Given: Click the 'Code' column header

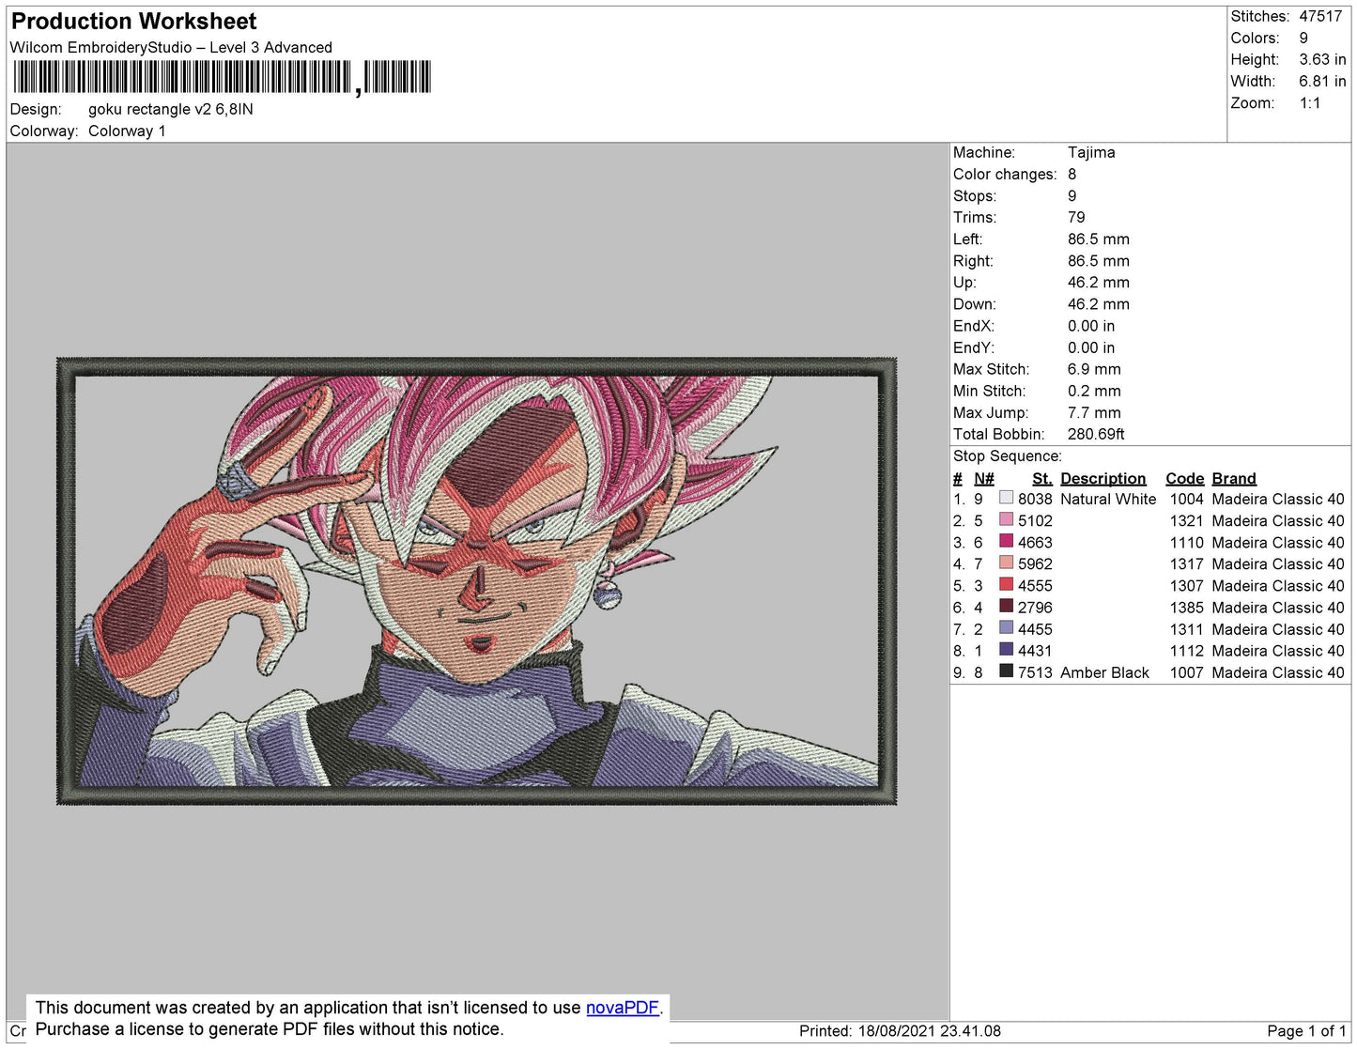Looking at the screenshot, I should point(1184,478).
